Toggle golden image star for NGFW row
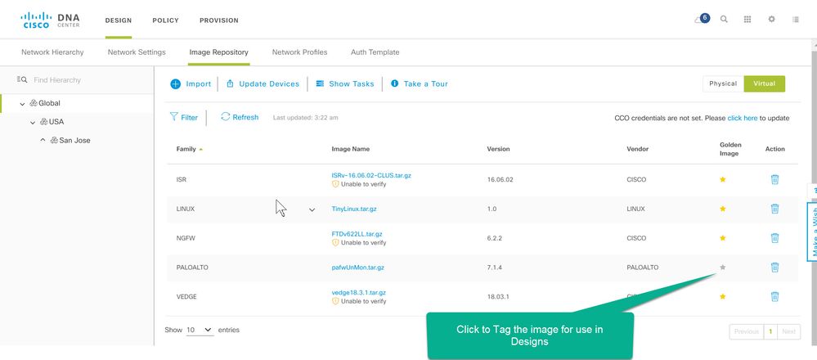 (723, 238)
